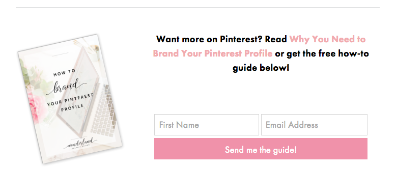Screen dimensions: 396x193
Task: Open the 'Why You Need to' pink link
Action: click(328, 39)
